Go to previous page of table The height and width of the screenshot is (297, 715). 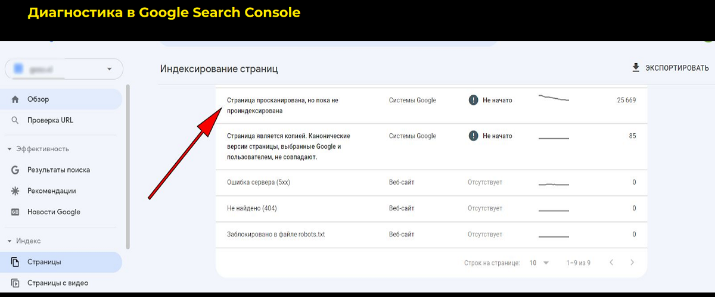tap(611, 262)
